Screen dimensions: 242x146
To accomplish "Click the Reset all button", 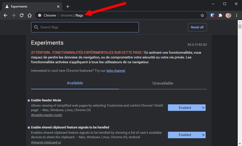I will pyautogui.click(x=197, y=27).
